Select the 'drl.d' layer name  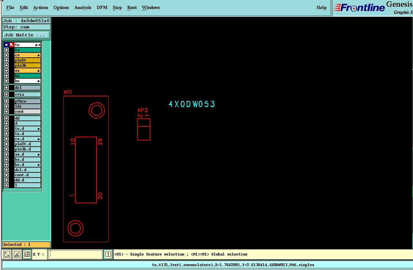point(28,170)
